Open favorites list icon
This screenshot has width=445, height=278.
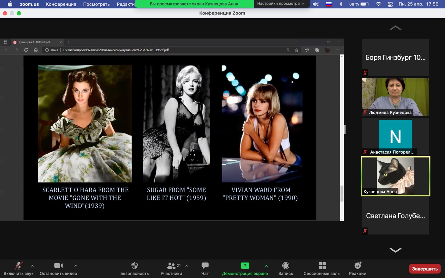pos(307,50)
